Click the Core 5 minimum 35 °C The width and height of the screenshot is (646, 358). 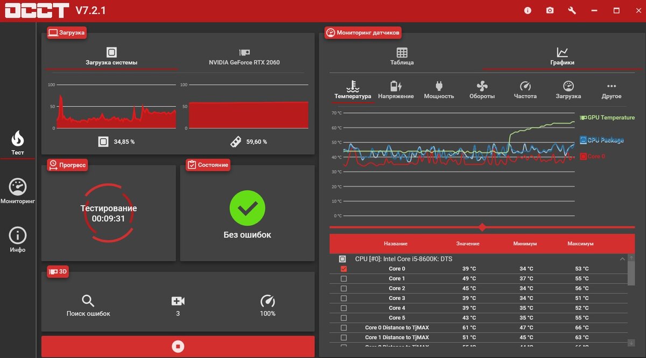(526, 318)
